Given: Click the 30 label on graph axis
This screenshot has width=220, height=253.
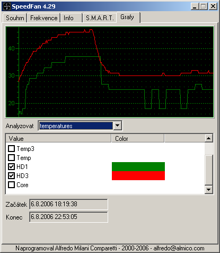Looking at the screenshot, I should pyautogui.click(x=11, y=75).
